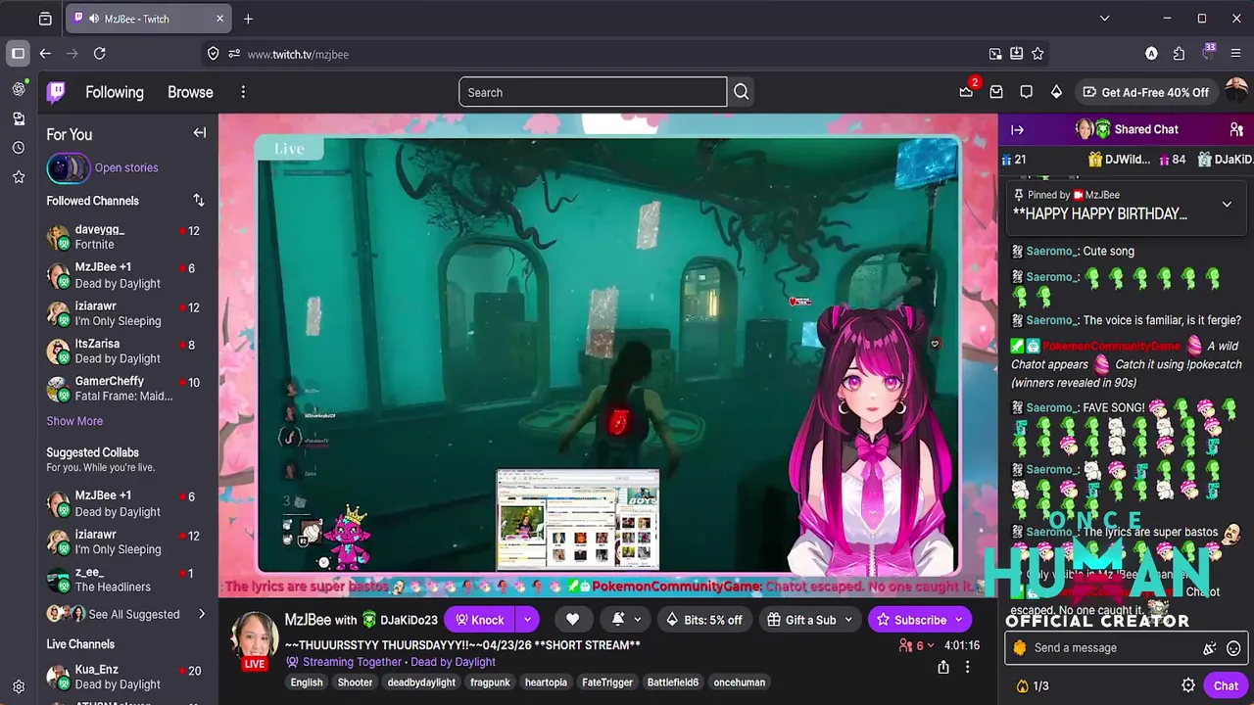The image size is (1254, 705).
Task: Open channel points balance 1/3
Action: pos(1033,686)
